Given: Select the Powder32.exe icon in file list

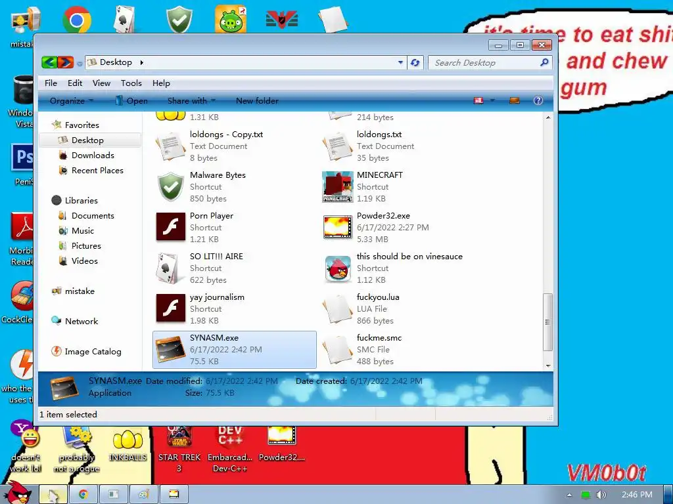Looking at the screenshot, I should [337, 227].
